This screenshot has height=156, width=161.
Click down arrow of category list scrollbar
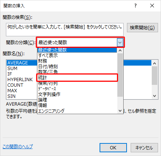(x=120, y=111)
